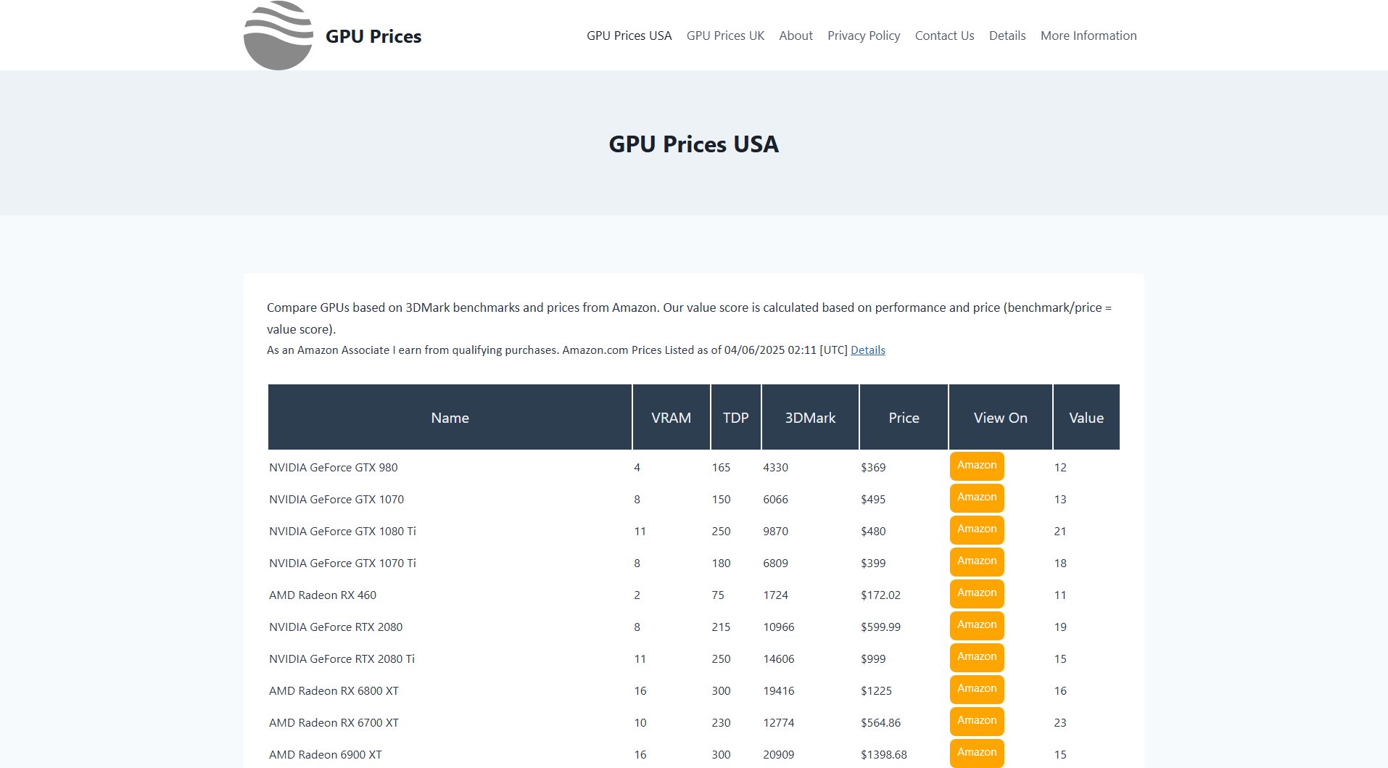This screenshot has width=1388, height=768.
Task: Open Amazon listing for AMD Radeon RX 6800 XT
Action: [x=976, y=689]
